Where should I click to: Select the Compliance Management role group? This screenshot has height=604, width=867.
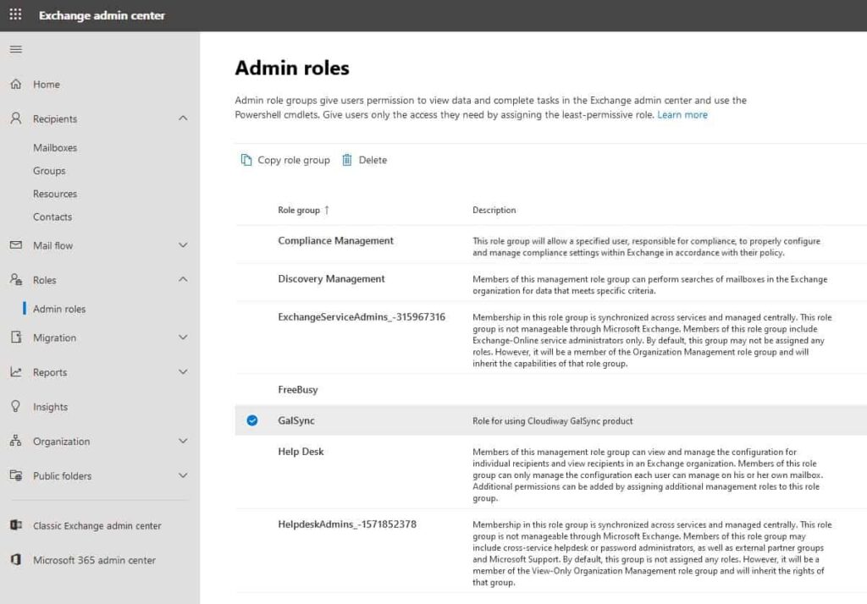click(x=335, y=240)
